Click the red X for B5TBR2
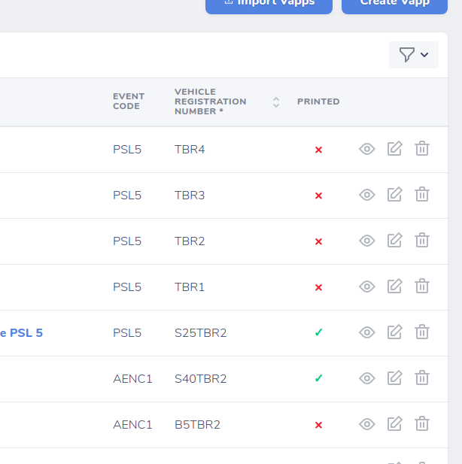This screenshot has height=464, width=462. point(318,425)
